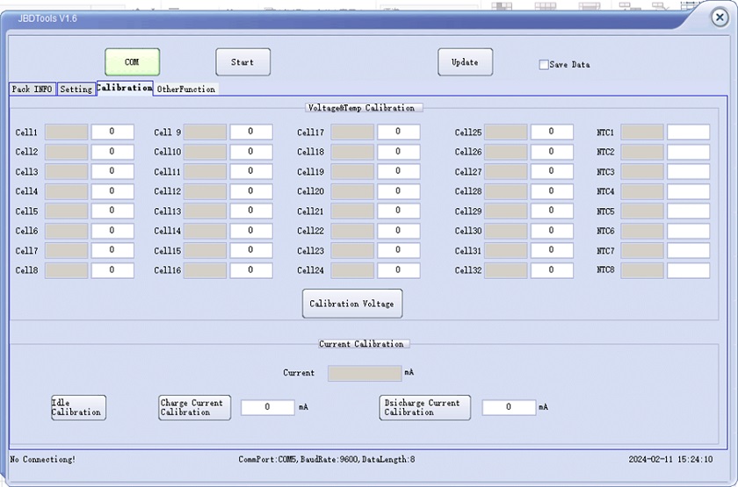Click the Start button
Screen dimensions: 738x487
(x=242, y=61)
